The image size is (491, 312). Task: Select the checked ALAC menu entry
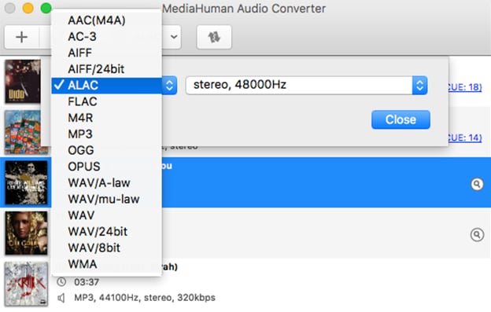click(107, 86)
